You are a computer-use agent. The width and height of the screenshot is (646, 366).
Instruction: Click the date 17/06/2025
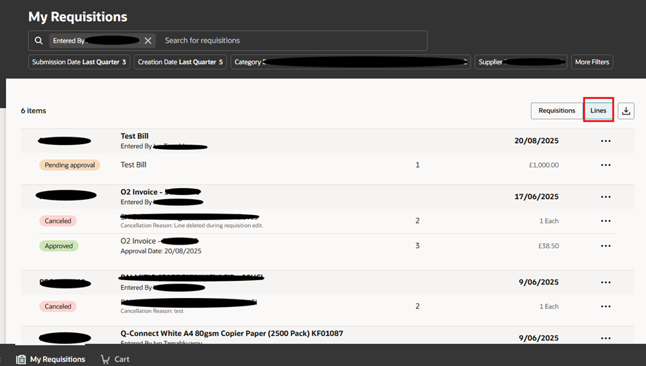(537, 197)
